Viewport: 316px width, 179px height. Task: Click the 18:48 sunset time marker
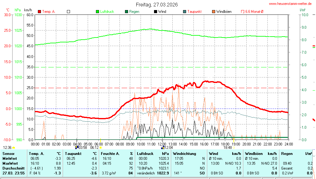click(227, 148)
